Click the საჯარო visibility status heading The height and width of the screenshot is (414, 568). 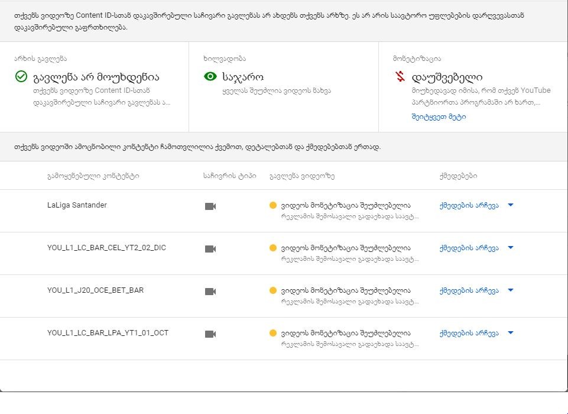click(x=243, y=77)
